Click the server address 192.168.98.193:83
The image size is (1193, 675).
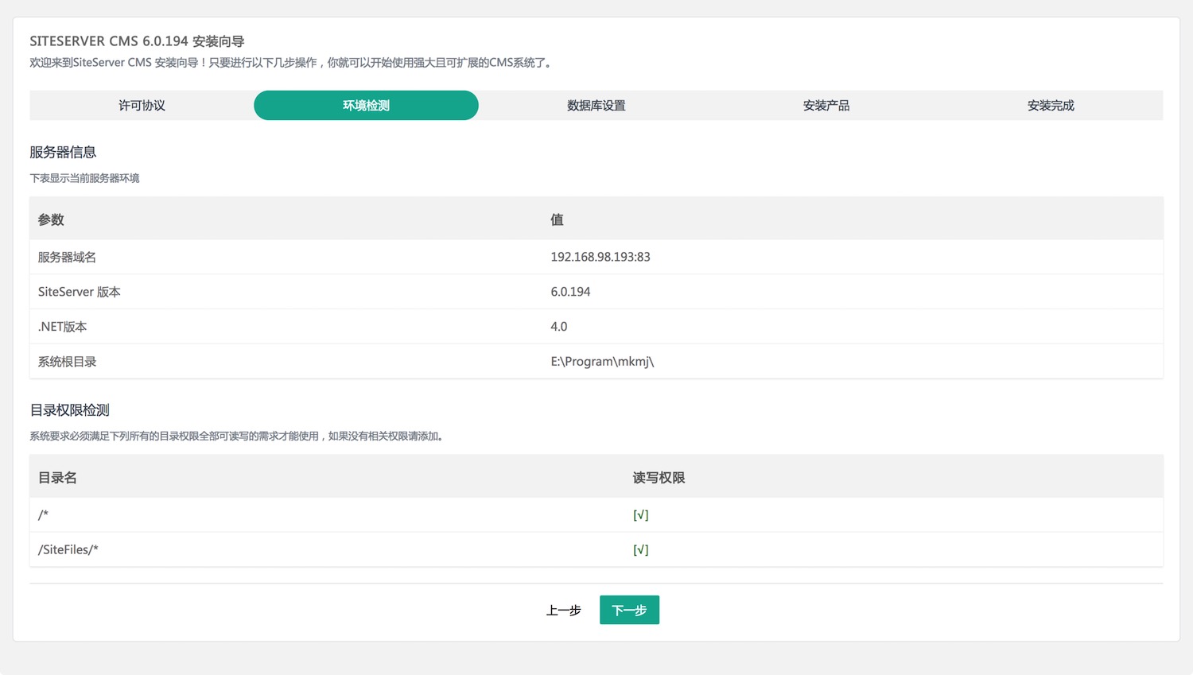click(x=600, y=257)
